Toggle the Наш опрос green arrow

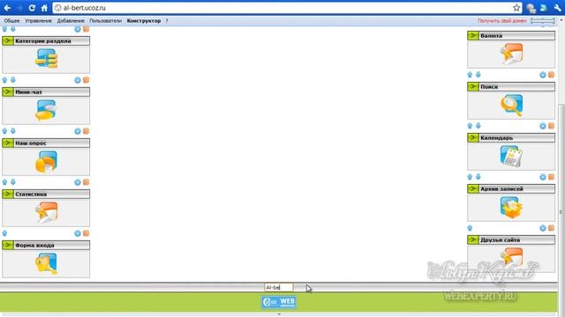[8, 143]
